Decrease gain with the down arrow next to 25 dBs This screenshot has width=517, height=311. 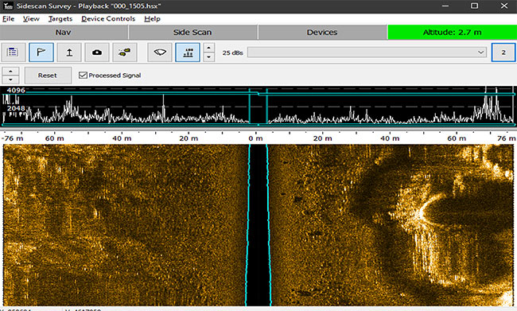[x=208, y=57]
